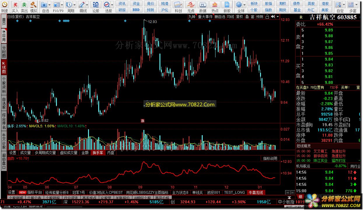363x210 pixels.
Task: Toggle 叠 overlay in chart toolbar
Action: click(247, 17)
